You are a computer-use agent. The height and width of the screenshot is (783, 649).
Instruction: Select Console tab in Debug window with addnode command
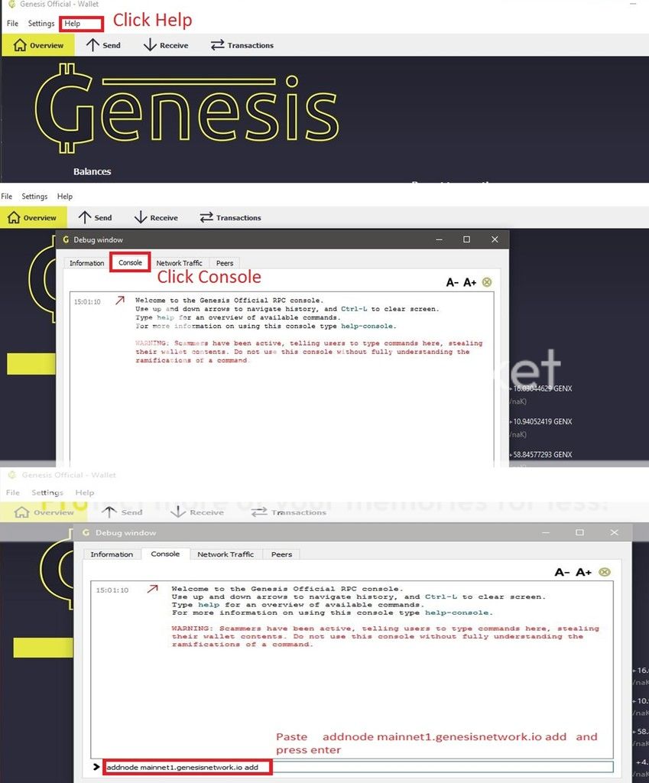[165, 554]
